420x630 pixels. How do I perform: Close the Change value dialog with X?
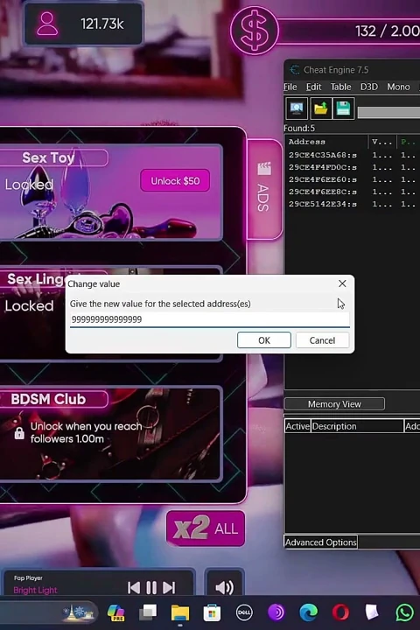pyautogui.click(x=342, y=283)
